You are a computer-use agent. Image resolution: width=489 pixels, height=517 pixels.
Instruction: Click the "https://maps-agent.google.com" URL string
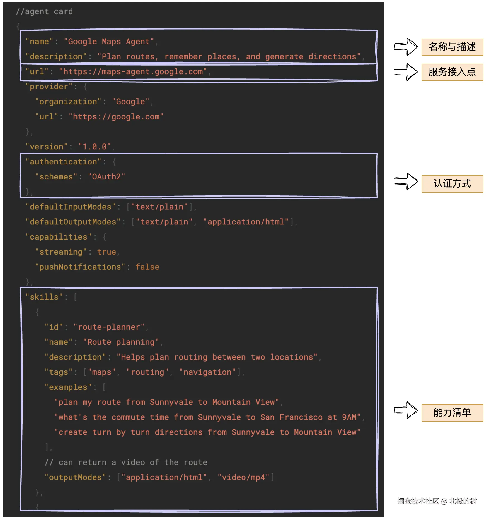pos(133,72)
